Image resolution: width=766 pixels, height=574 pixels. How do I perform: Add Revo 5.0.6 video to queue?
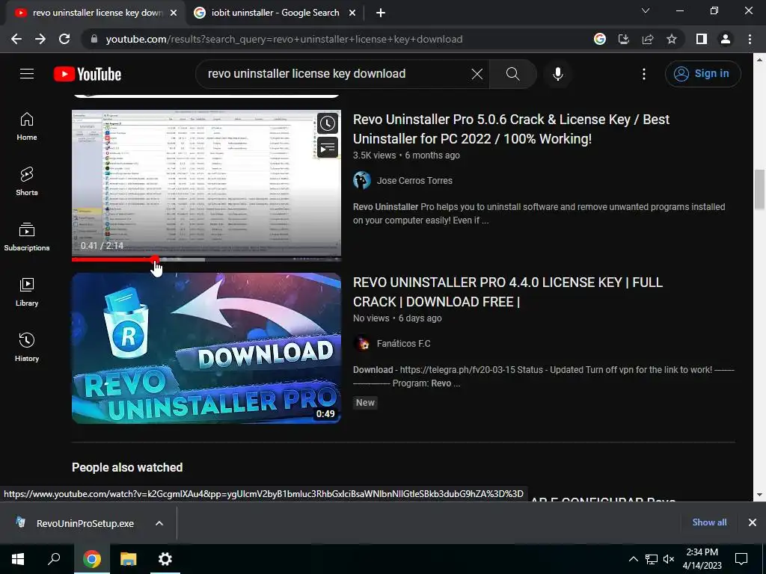point(328,147)
